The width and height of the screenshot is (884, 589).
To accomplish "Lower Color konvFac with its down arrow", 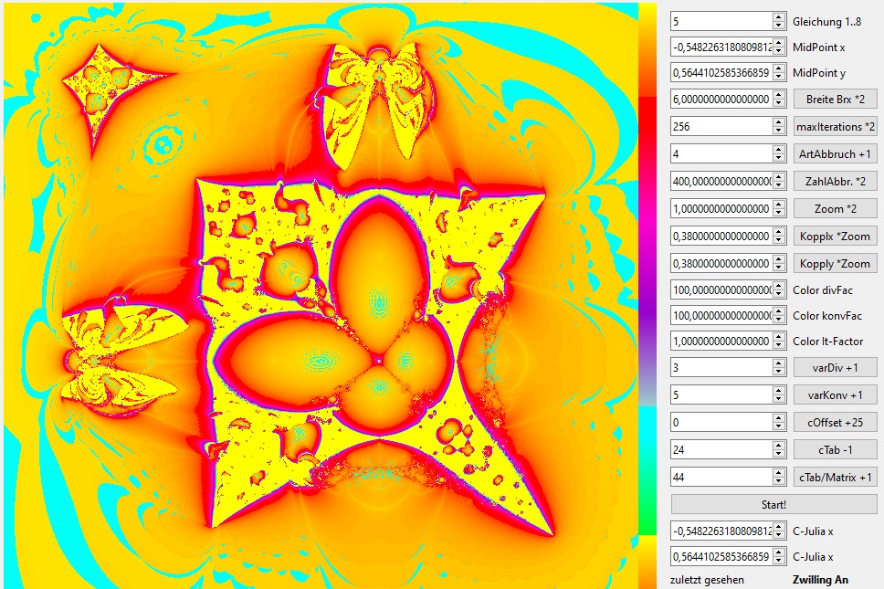I will coord(779,321).
